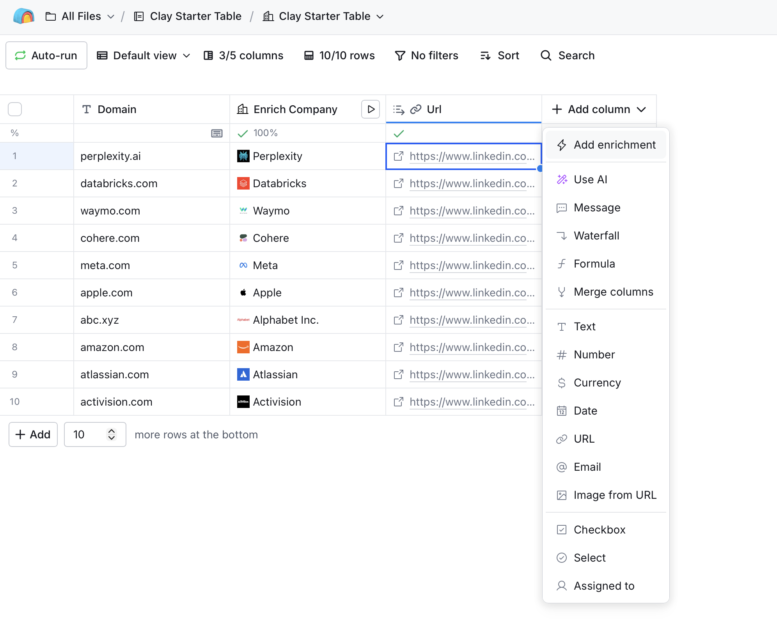Click the Auto-run button
The image size is (777, 624).
click(46, 55)
